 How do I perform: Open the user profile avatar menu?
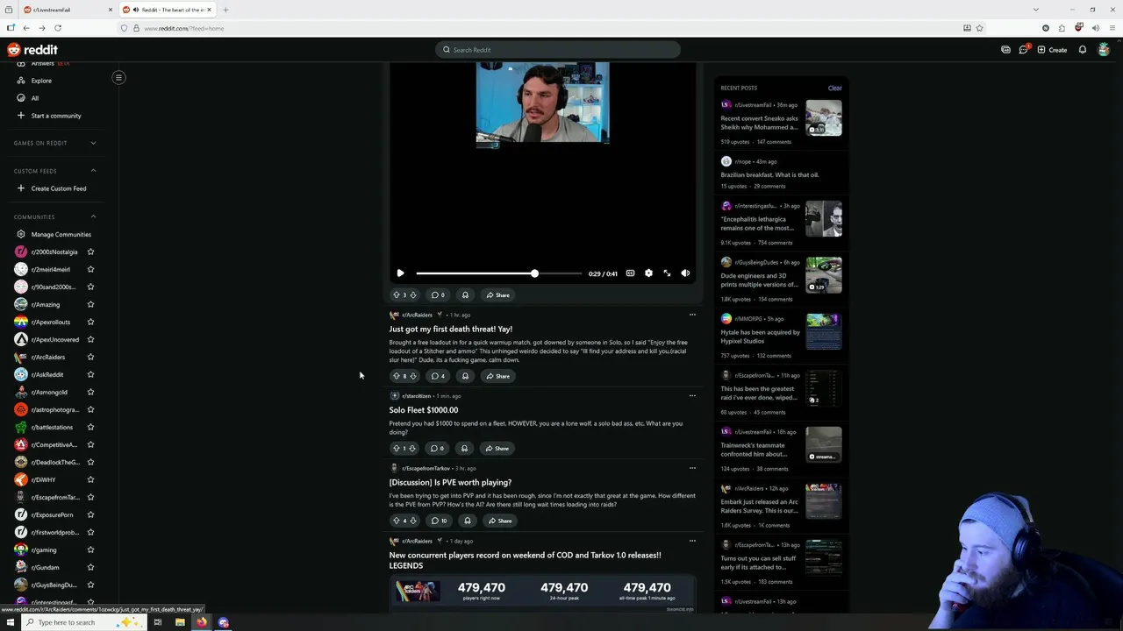click(1104, 50)
